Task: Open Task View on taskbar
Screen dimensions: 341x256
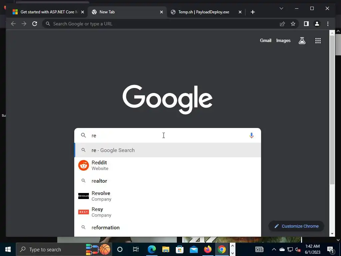Action: pos(136,249)
